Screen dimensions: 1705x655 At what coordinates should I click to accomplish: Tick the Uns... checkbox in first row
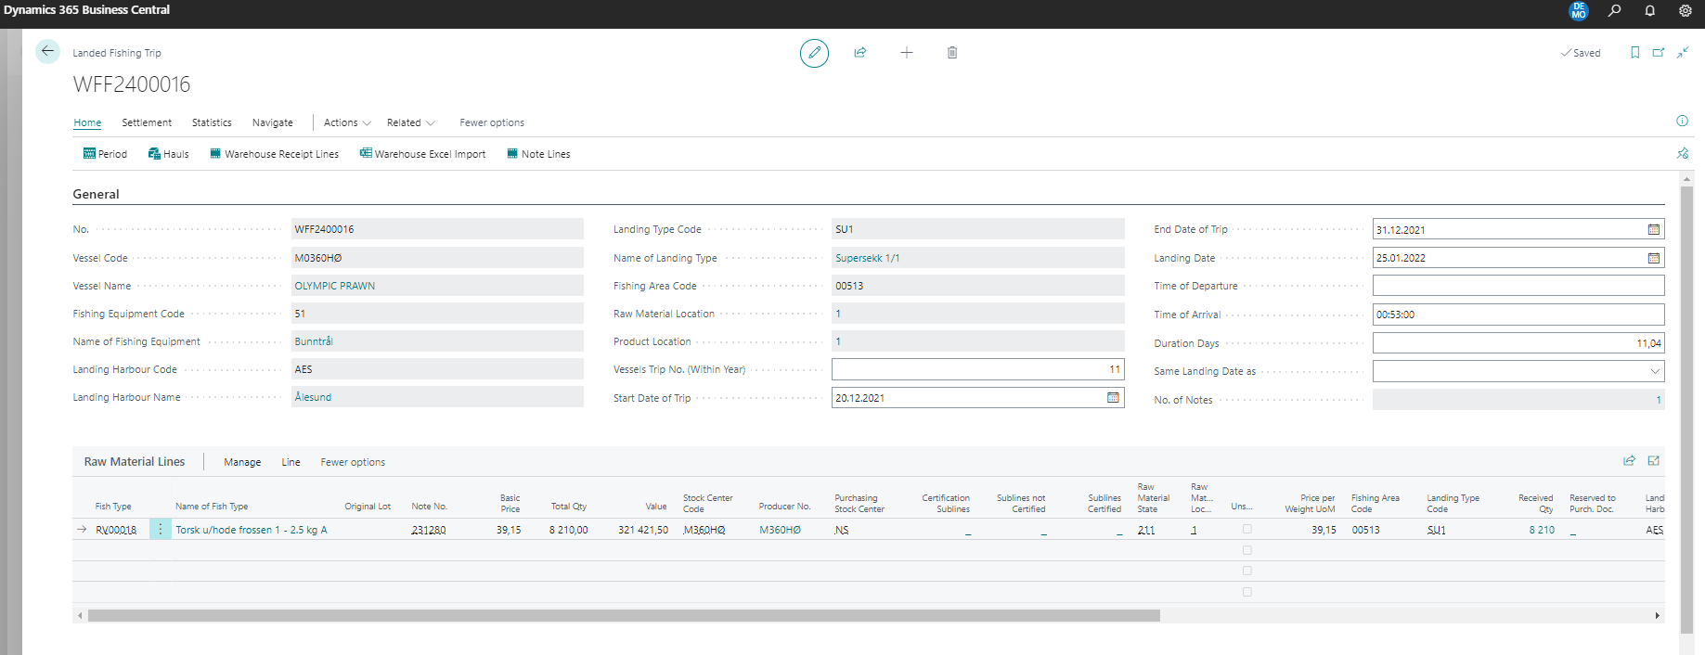1246,530
